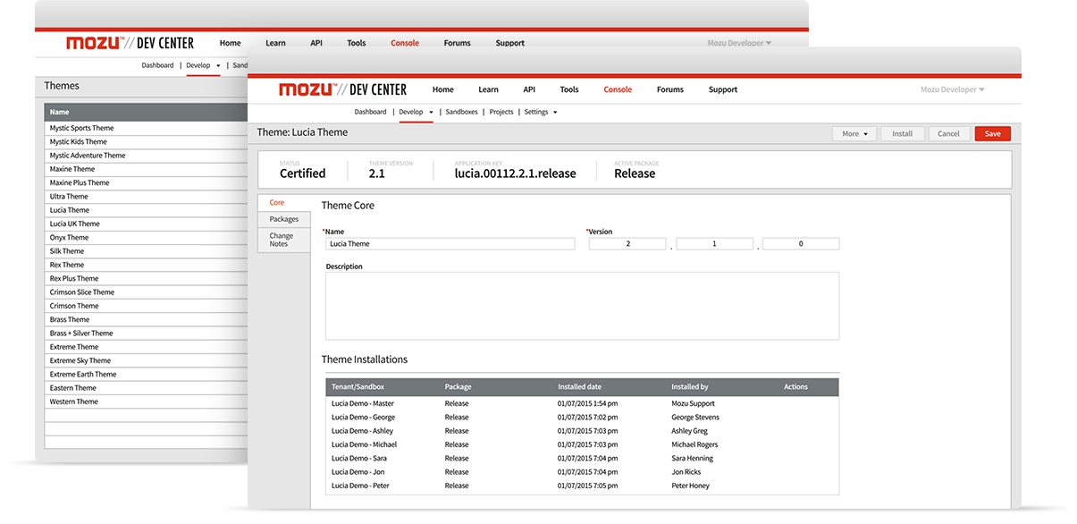The width and height of the screenshot is (1077, 524).
Task: Expand the Develop dropdown in front window
Action: click(416, 112)
